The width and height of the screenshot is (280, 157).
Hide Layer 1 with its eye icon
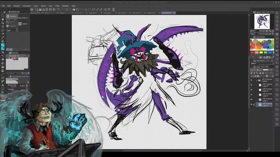click(252, 99)
